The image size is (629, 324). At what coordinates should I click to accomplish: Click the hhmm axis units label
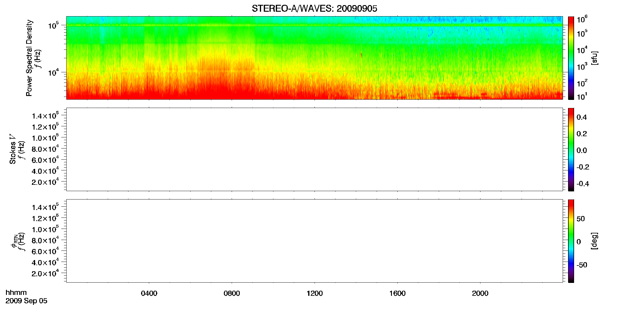point(16,292)
